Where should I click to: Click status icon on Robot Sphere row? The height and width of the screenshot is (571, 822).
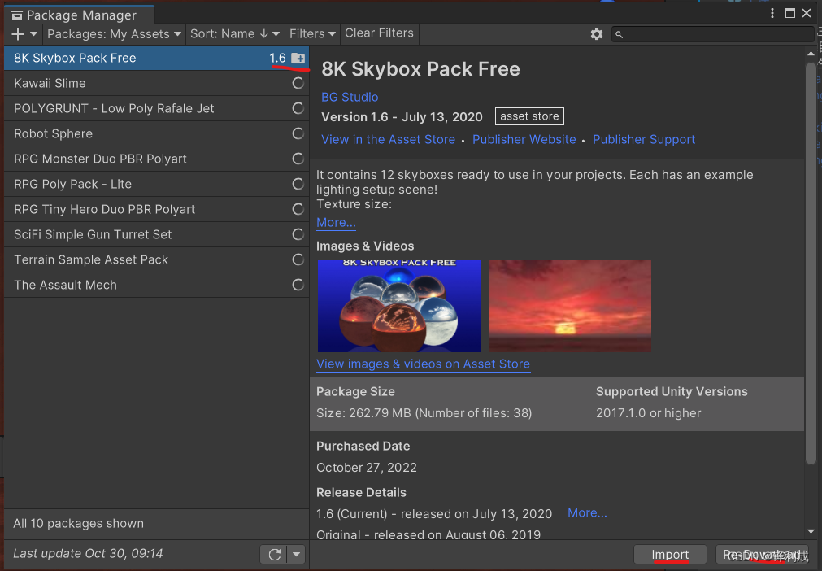click(298, 133)
